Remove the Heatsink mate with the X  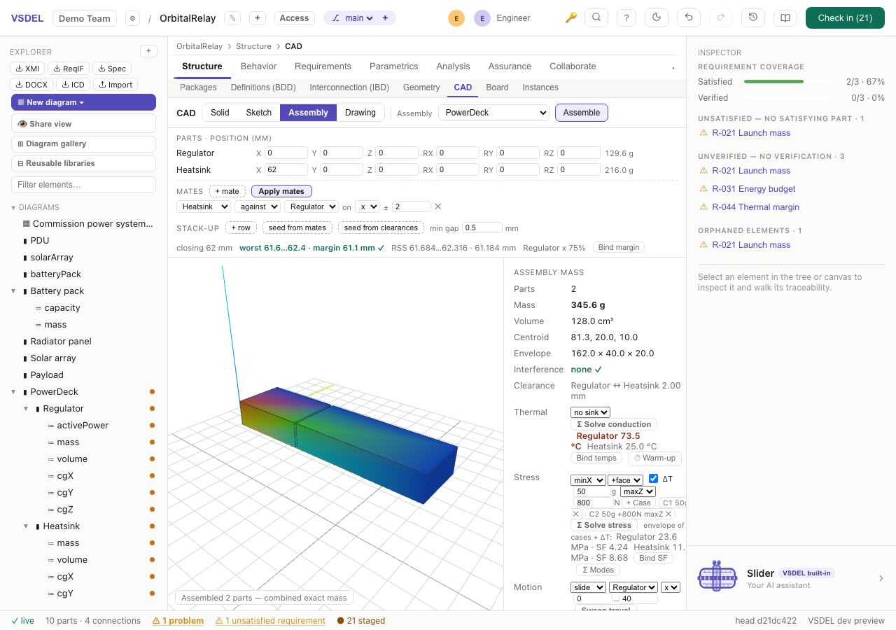click(x=438, y=206)
